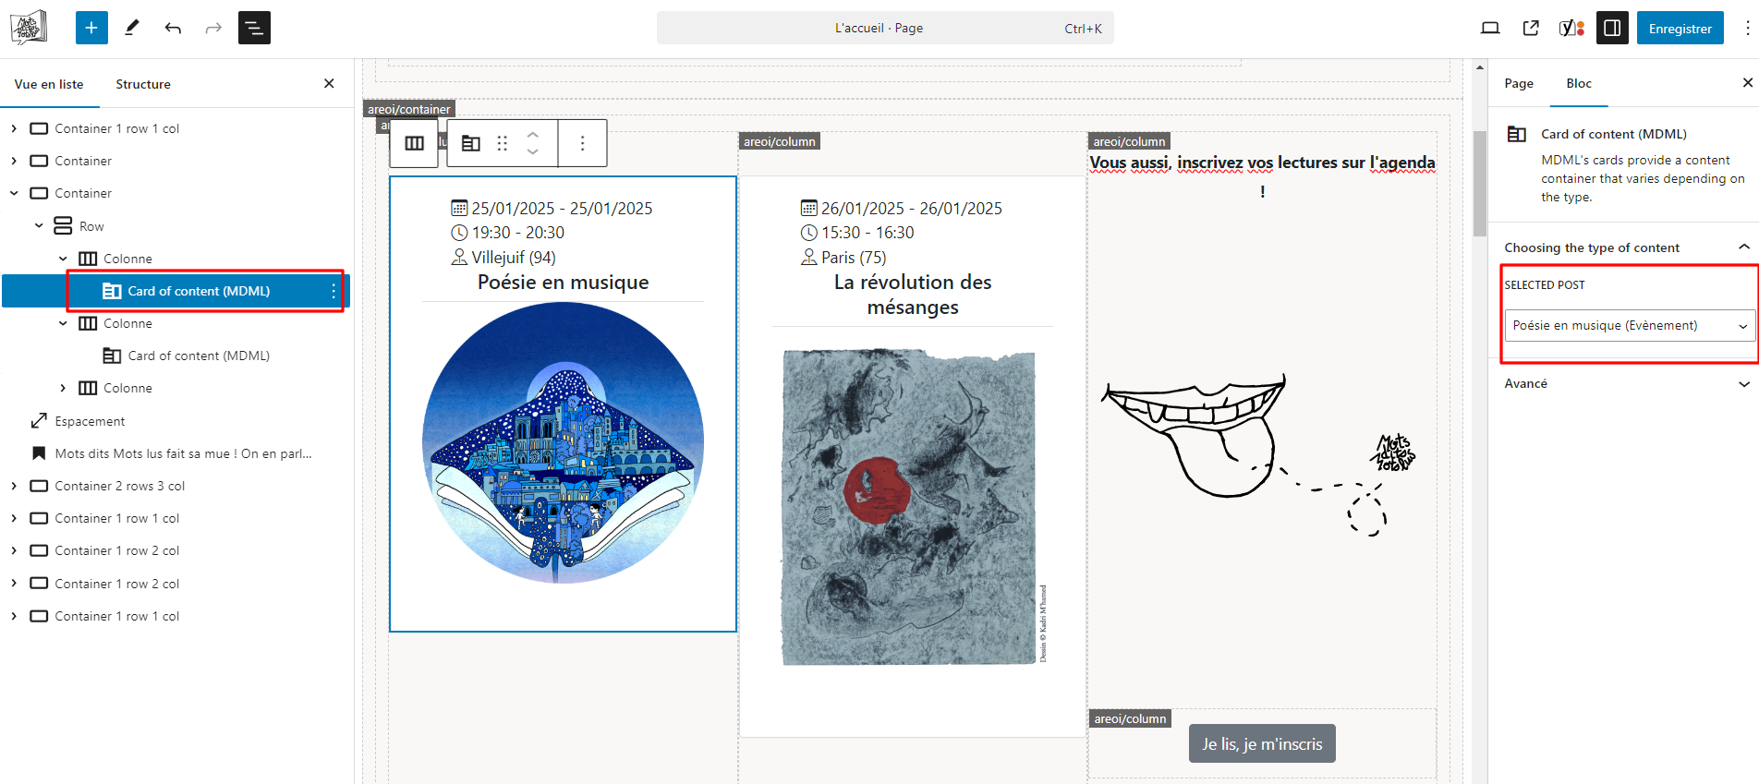Open the device preview icon

(x=1489, y=28)
